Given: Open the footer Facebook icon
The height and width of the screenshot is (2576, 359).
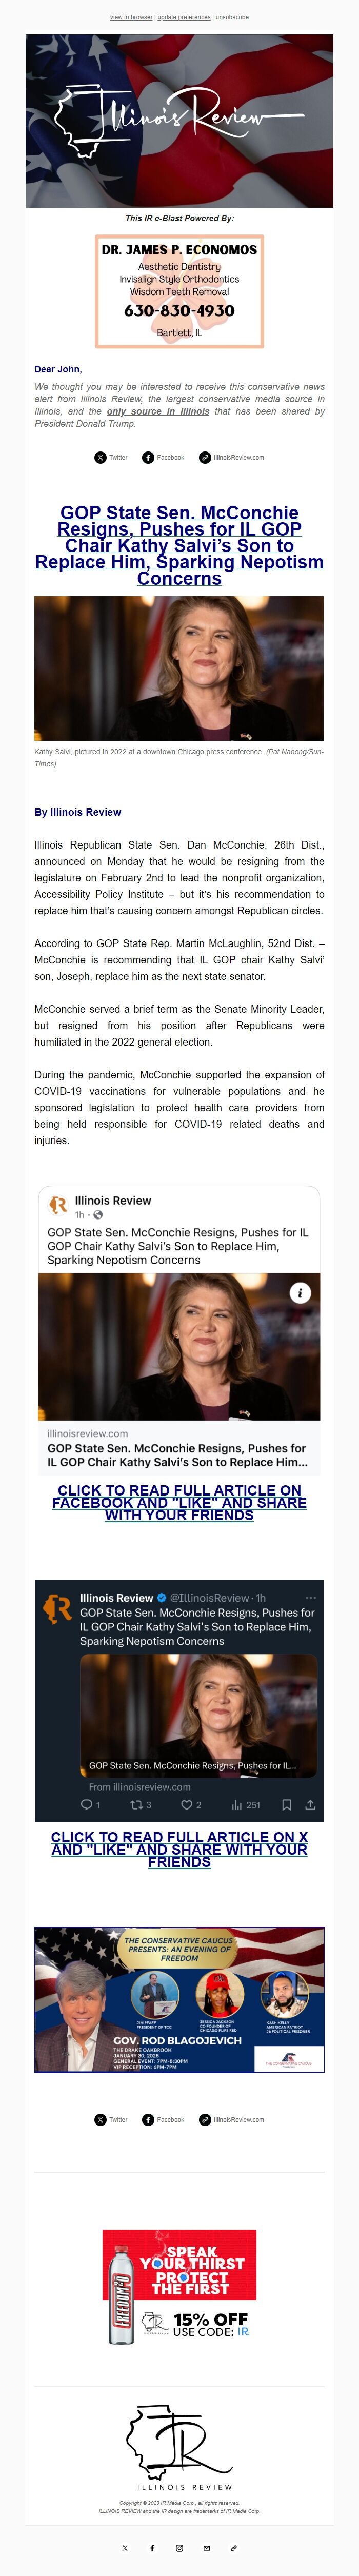Looking at the screenshot, I should pyautogui.click(x=152, y=2547).
